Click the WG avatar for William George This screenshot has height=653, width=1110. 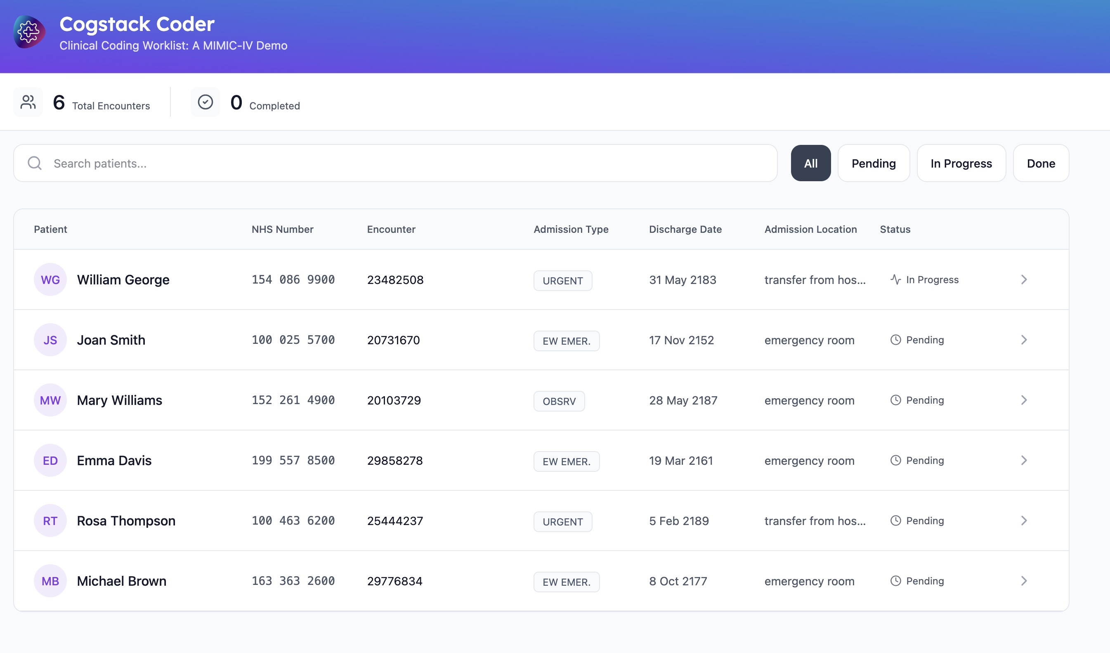click(50, 280)
